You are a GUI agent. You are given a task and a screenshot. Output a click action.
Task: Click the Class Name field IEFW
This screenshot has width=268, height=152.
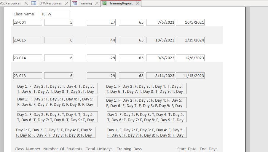click(x=55, y=14)
